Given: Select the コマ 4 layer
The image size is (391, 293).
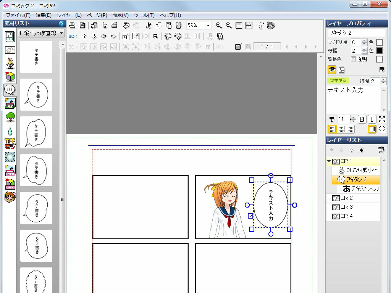Looking at the screenshot, I should click(x=353, y=216).
